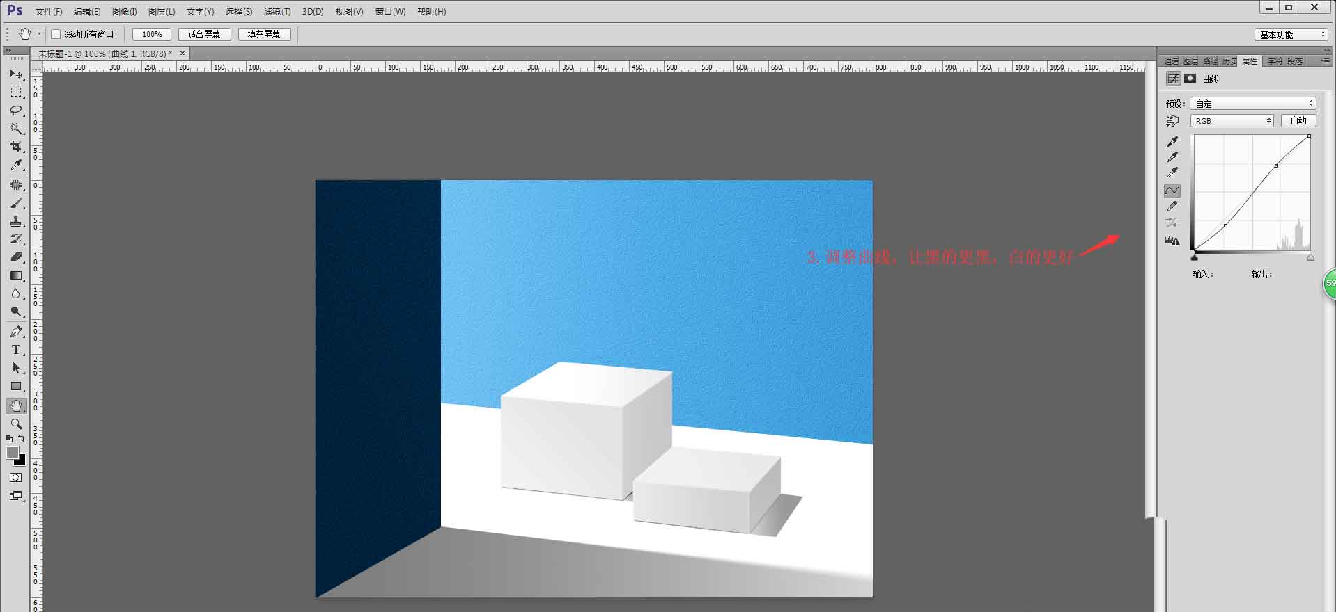Click the white point eyedropper in Curves
Viewport: 1336px width, 612px height.
(x=1172, y=172)
